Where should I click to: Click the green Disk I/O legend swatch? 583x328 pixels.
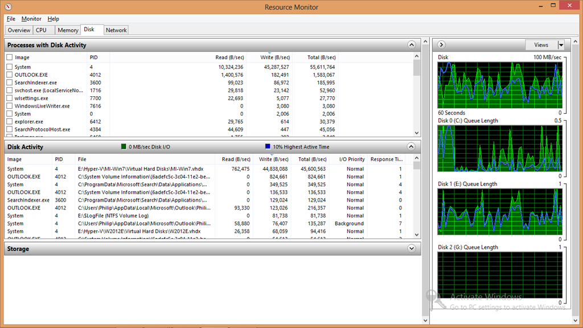click(124, 146)
